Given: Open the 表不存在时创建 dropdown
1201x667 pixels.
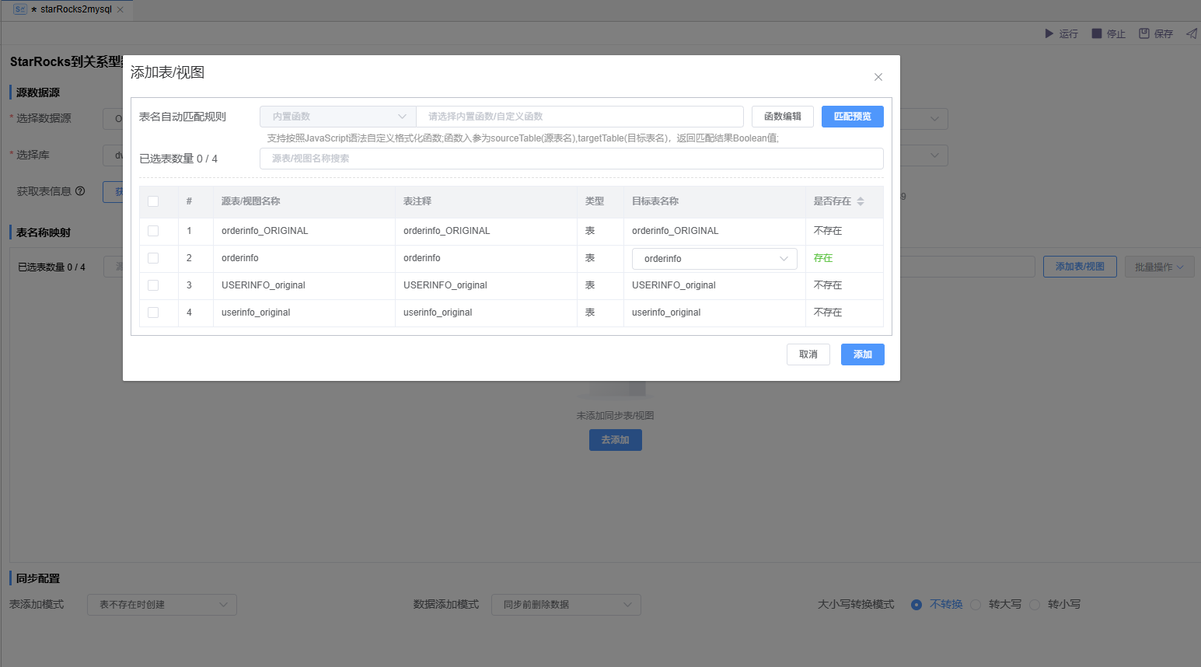Looking at the screenshot, I should (162, 605).
